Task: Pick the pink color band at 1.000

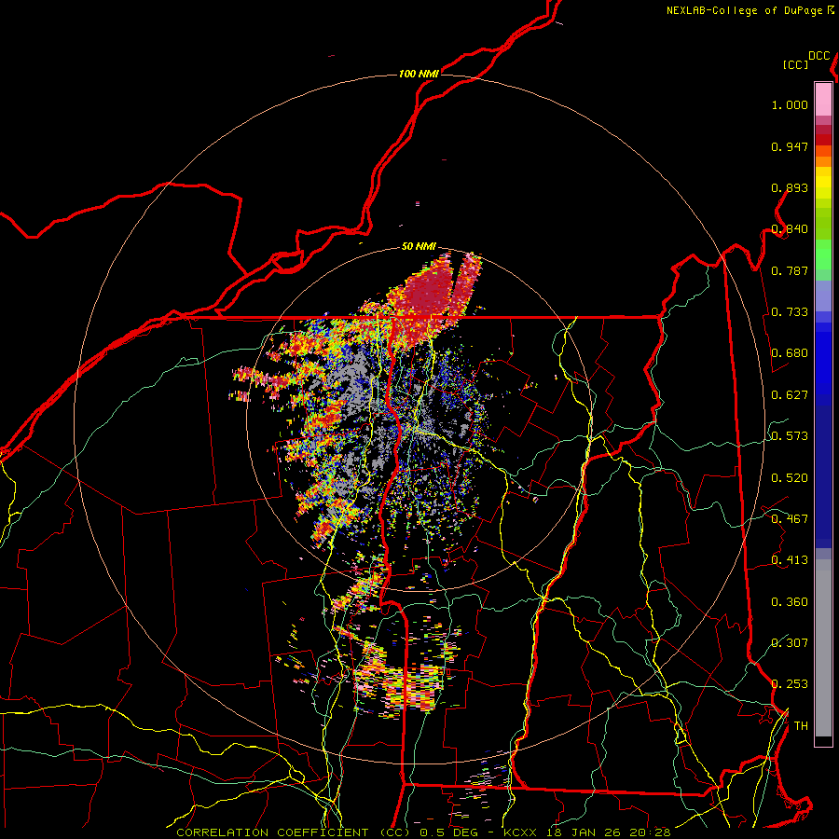Action: 823,100
